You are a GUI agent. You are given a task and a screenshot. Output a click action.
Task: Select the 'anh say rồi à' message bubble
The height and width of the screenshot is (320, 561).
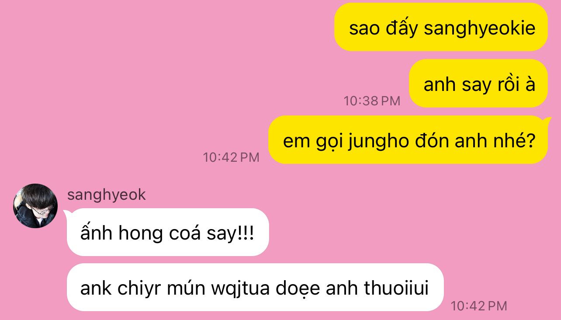(478, 83)
